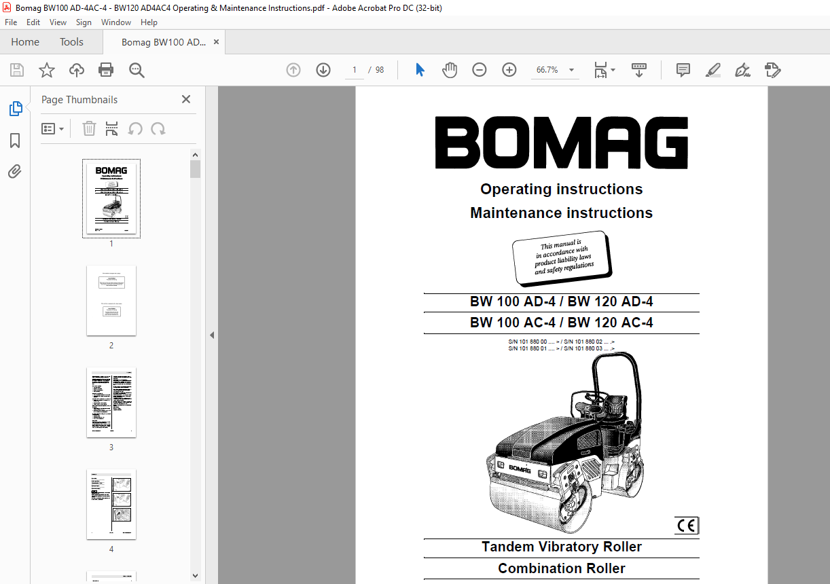The height and width of the screenshot is (584, 830).
Task: Select page 2 thumbnail
Action: (x=111, y=300)
